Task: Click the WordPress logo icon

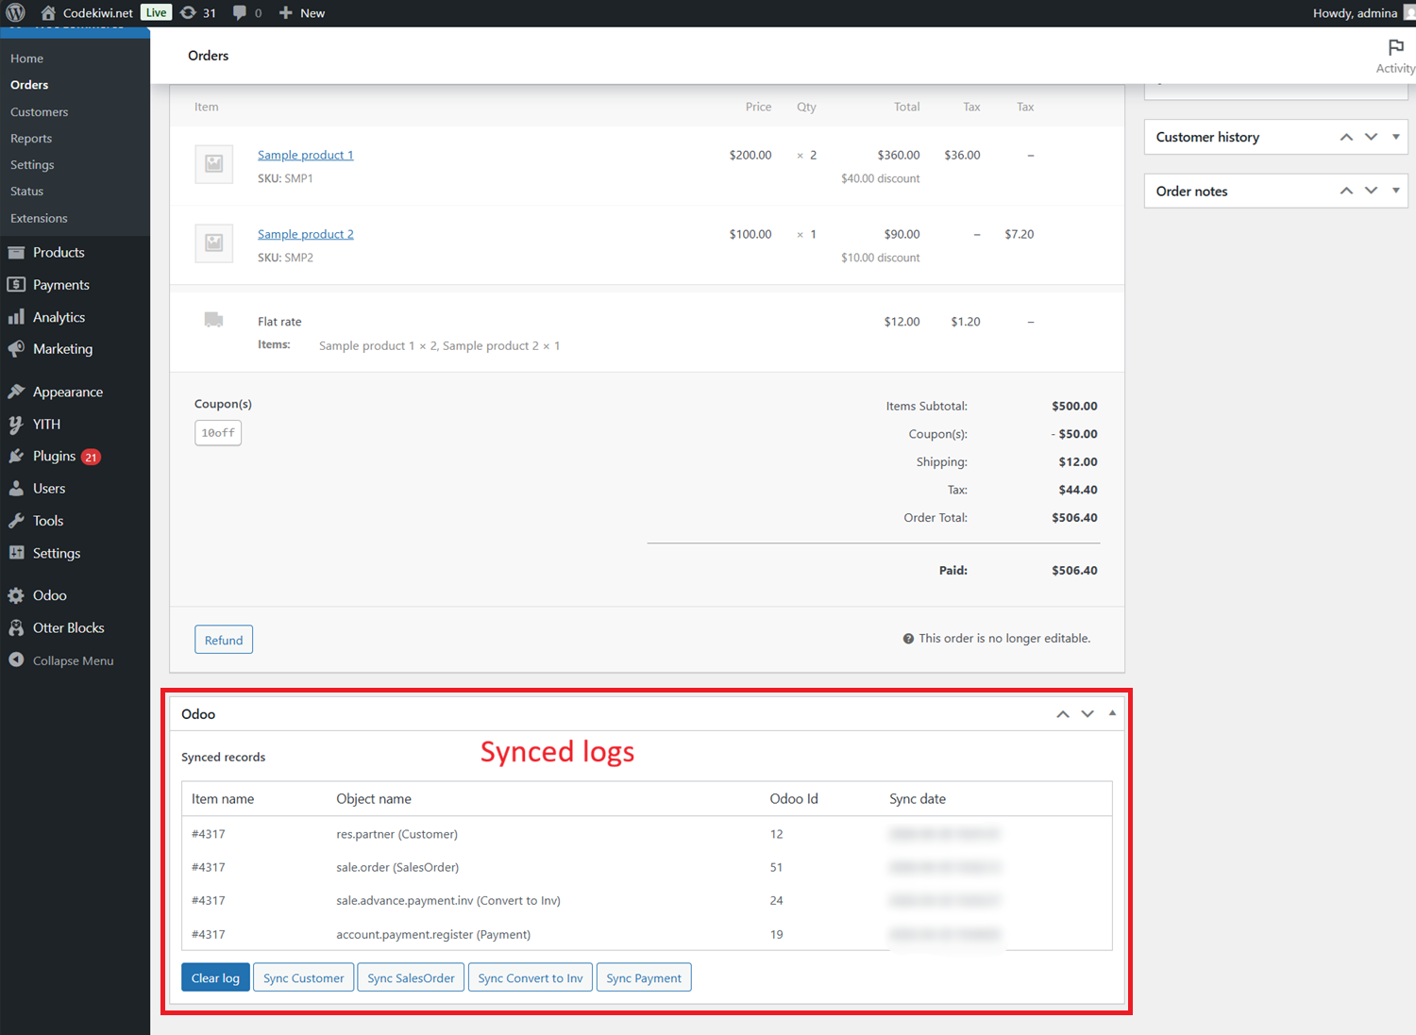Action: coord(15,12)
